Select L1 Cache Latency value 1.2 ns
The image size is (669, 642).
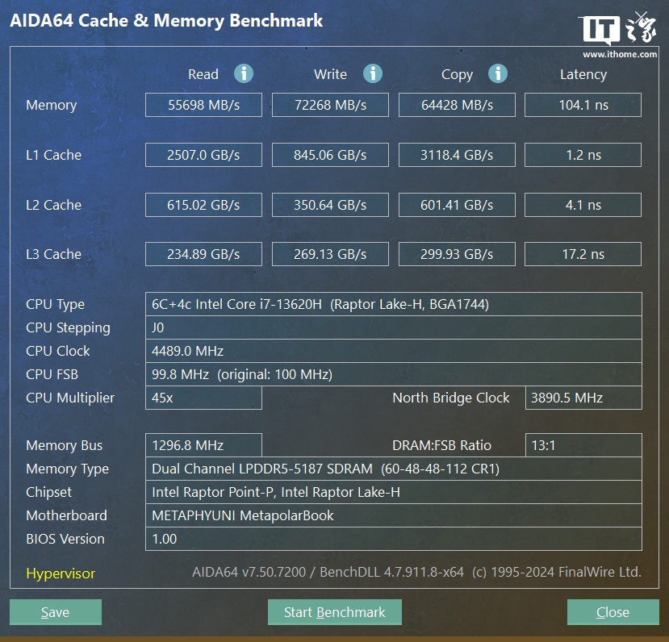pos(583,155)
